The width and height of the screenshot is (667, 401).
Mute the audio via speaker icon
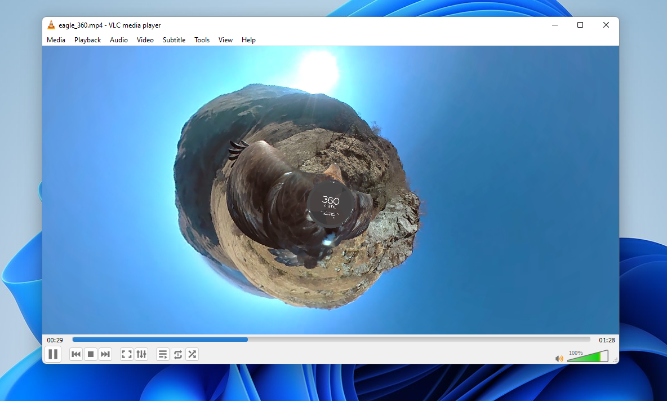[558, 358]
